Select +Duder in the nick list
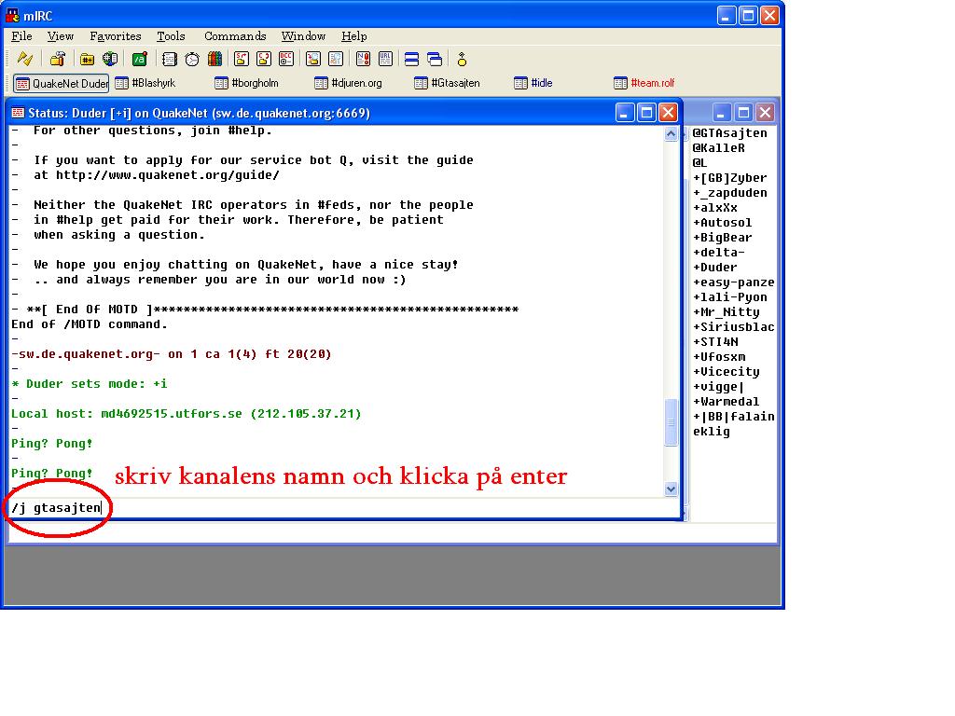This screenshot has width=955, height=716. coord(715,268)
